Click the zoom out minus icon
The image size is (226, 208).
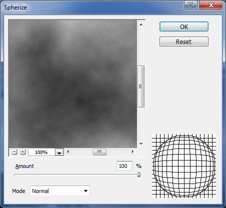14,152
